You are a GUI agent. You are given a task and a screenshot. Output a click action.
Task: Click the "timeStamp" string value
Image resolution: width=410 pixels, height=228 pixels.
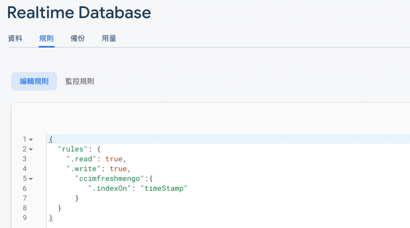pyautogui.click(x=164, y=188)
